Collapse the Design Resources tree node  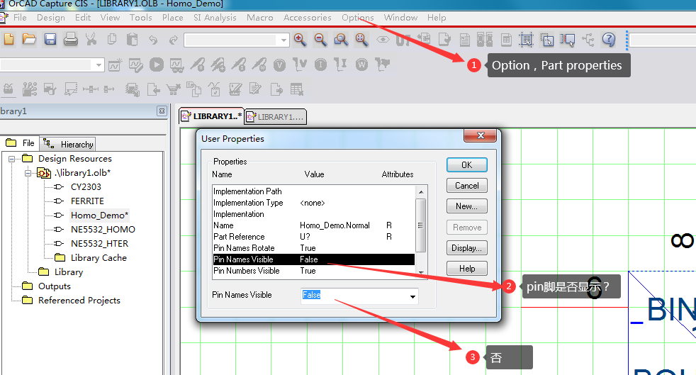click(x=12, y=159)
